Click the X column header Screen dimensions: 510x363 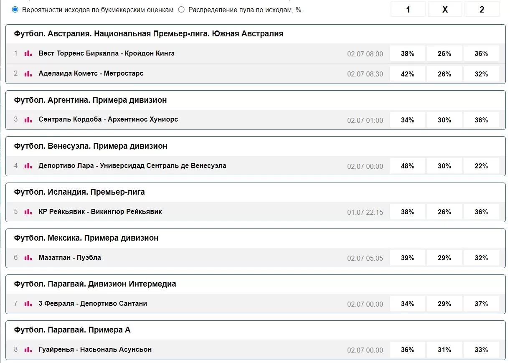(x=444, y=9)
